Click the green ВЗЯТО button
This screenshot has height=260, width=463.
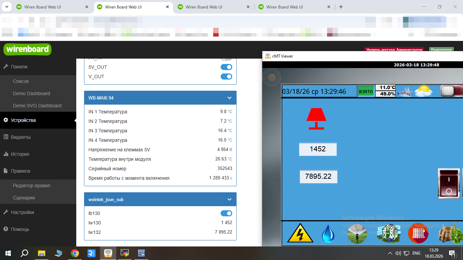tap(366, 91)
